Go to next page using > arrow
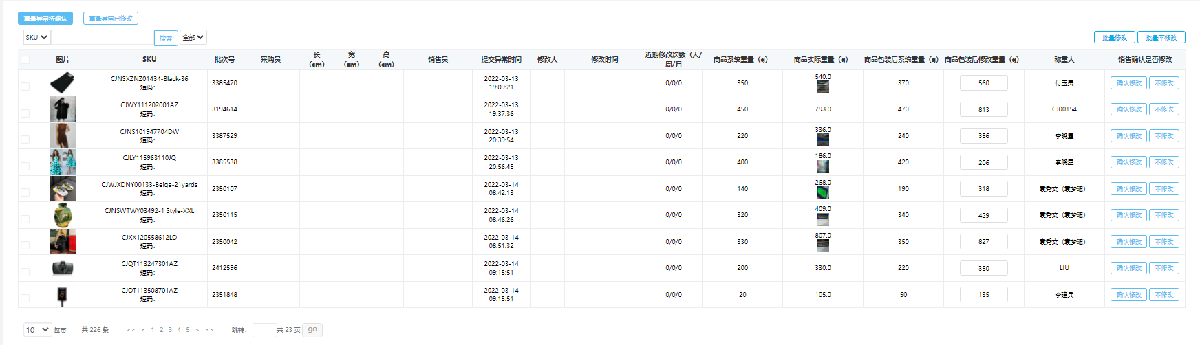 [x=197, y=330]
